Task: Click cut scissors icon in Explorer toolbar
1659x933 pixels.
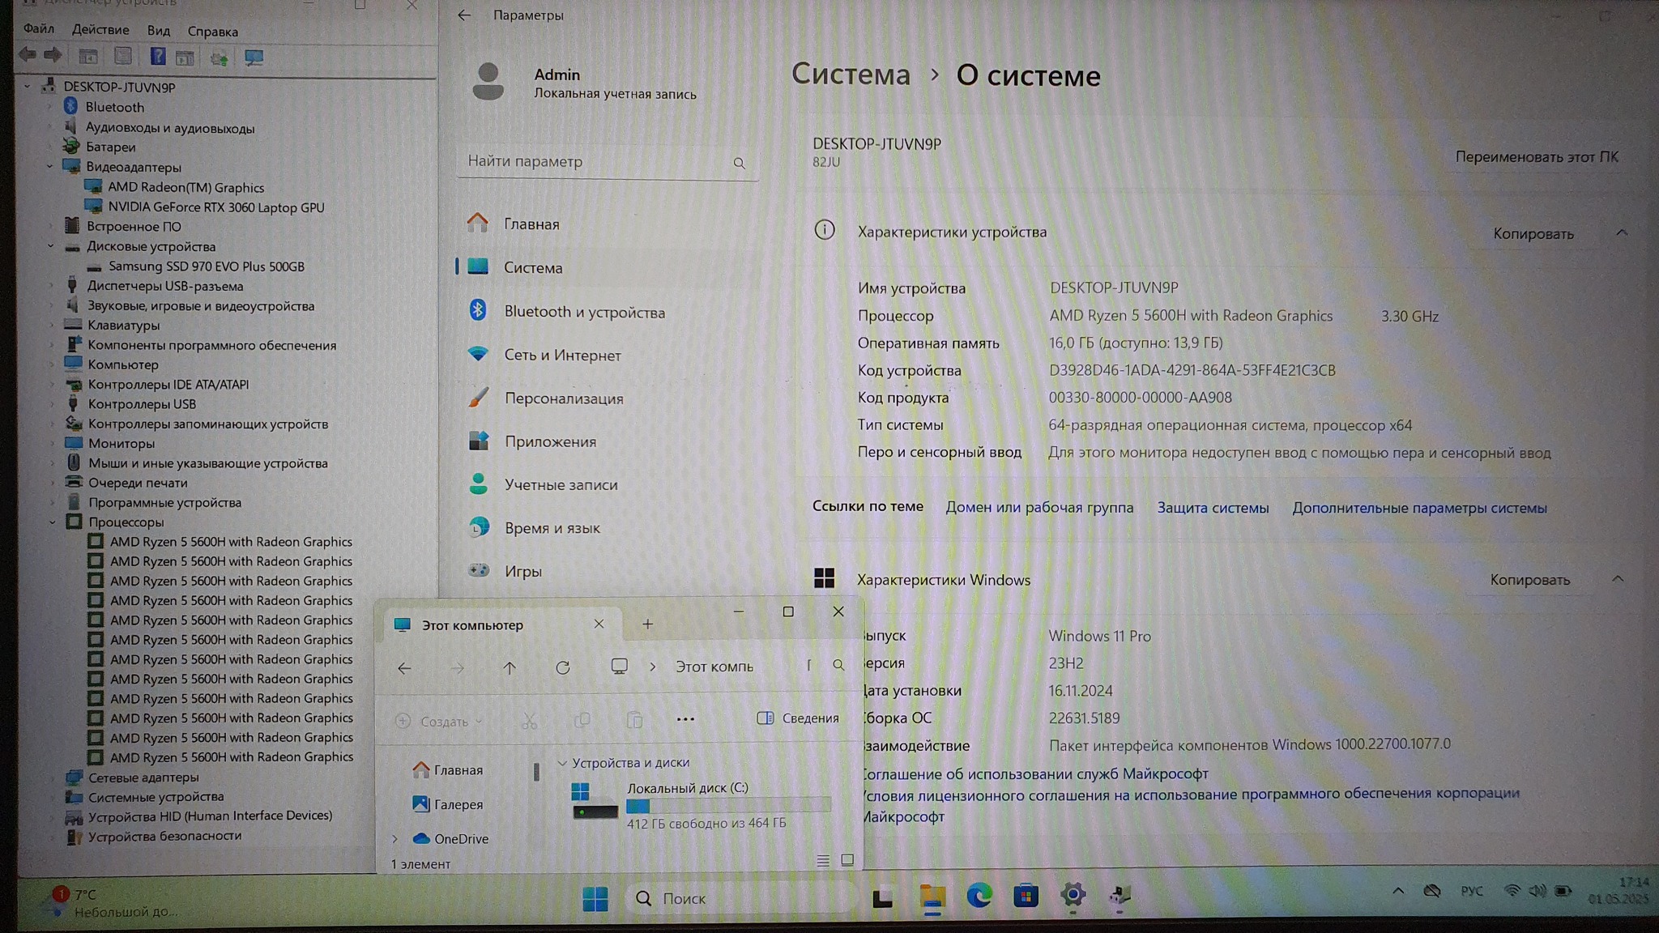Action: (x=529, y=720)
